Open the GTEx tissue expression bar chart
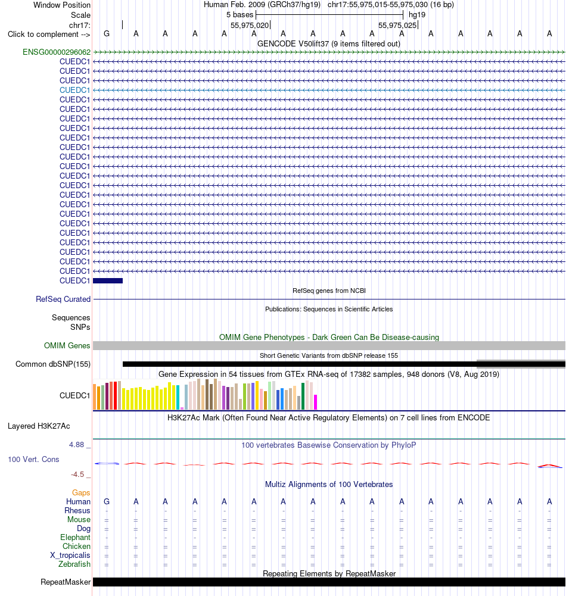This screenshot has width=566, height=596. pyautogui.click(x=205, y=394)
